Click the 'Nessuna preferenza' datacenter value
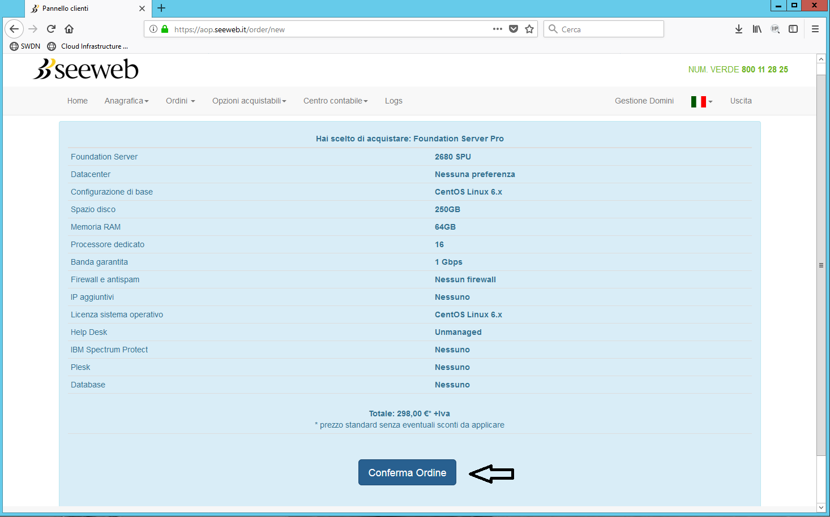 [475, 174]
